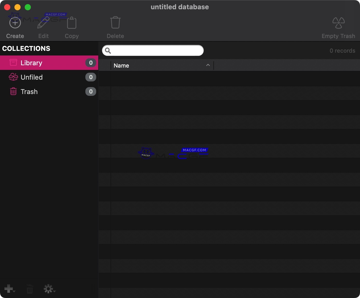This screenshot has height=298, width=360.
Task: Click the 0 records count indicator
Action: click(x=343, y=51)
